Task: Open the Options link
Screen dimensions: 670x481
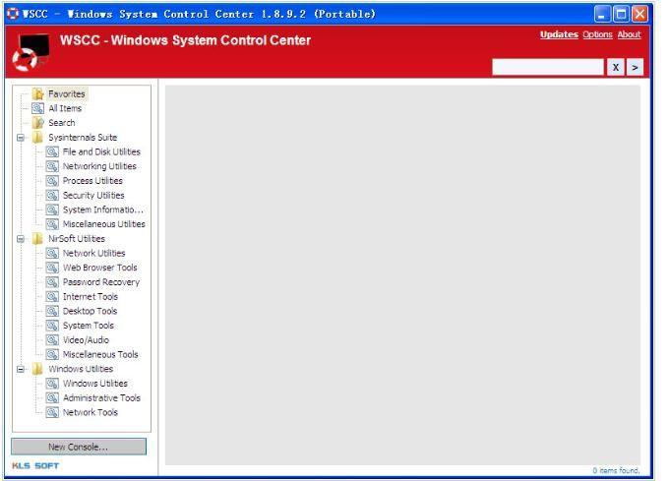Action: tap(597, 34)
